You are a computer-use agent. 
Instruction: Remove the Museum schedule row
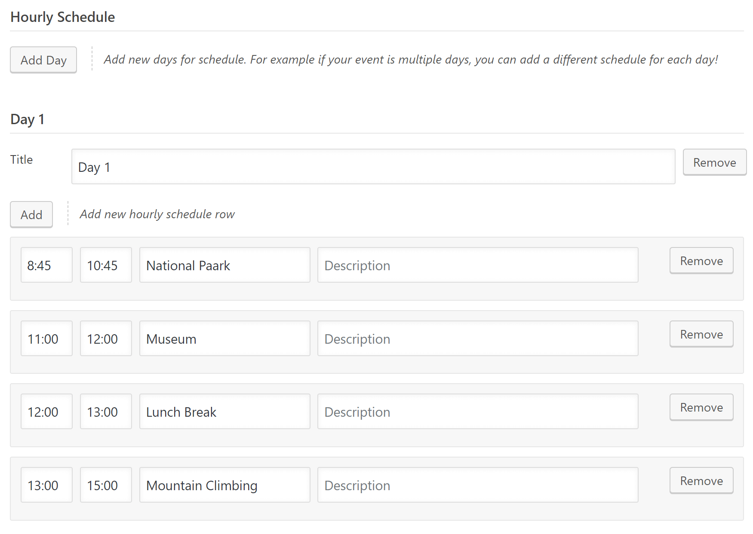coord(701,334)
